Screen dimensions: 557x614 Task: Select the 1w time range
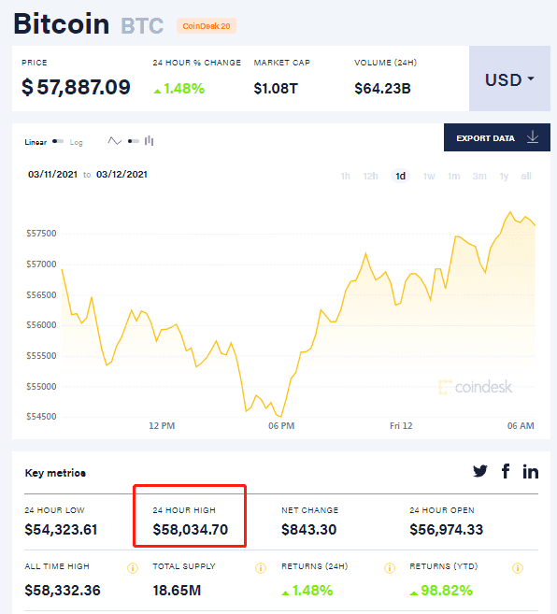[x=429, y=177]
